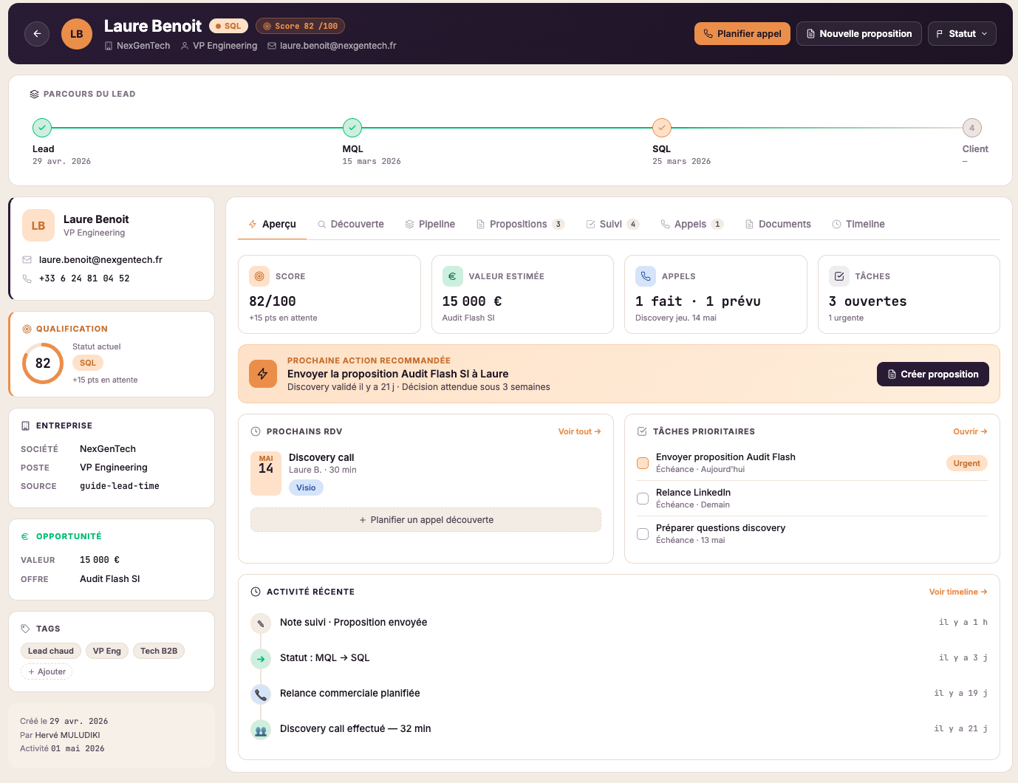This screenshot has height=783, width=1018.
Task: Click the phone icon for Relance commerciale
Action: 261,694
